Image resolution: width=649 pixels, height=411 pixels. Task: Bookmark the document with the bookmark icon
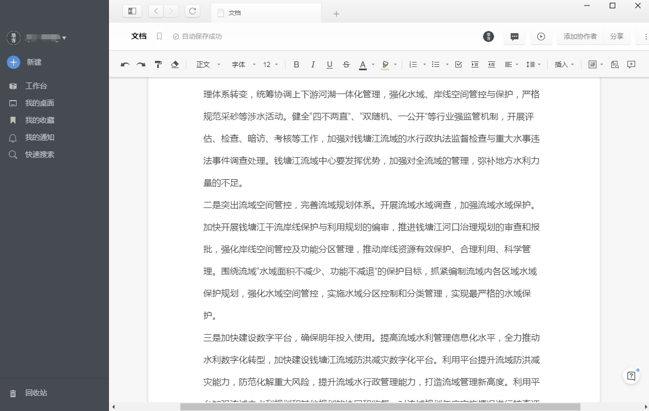point(159,37)
